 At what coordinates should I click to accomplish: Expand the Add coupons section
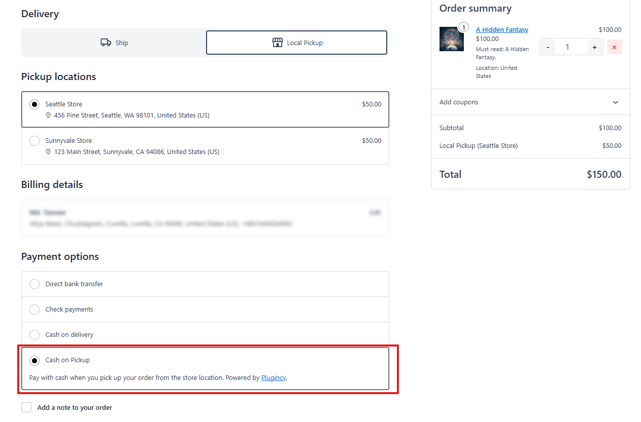(615, 102)
